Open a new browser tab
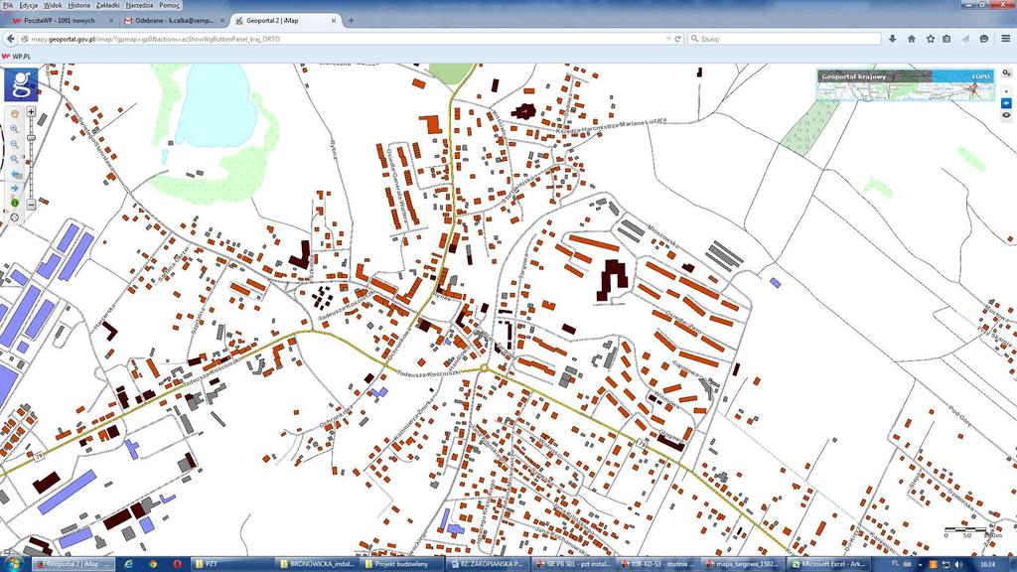1017x572 pixels. coord(351,21)
